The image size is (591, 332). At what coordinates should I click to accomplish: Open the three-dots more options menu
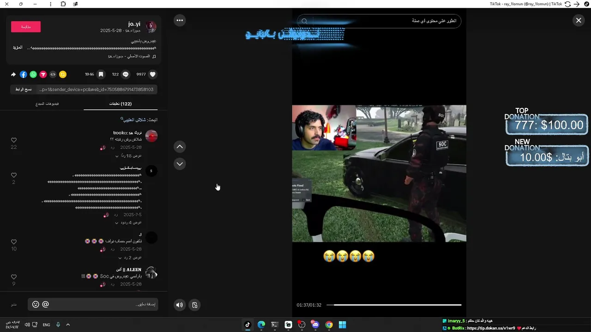point(180,20)
